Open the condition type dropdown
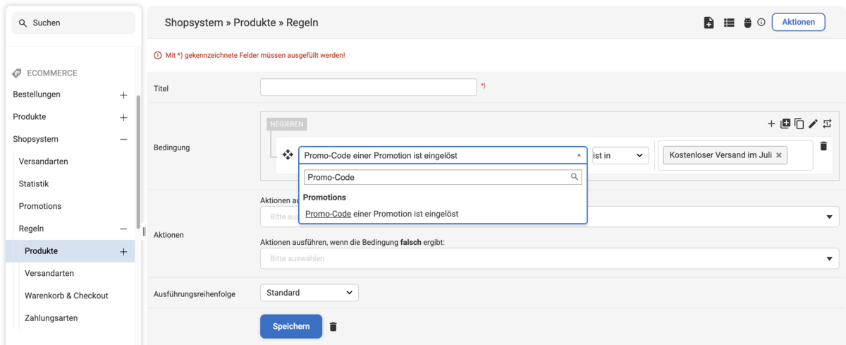846x345 pixels. (x=443, y=155)
